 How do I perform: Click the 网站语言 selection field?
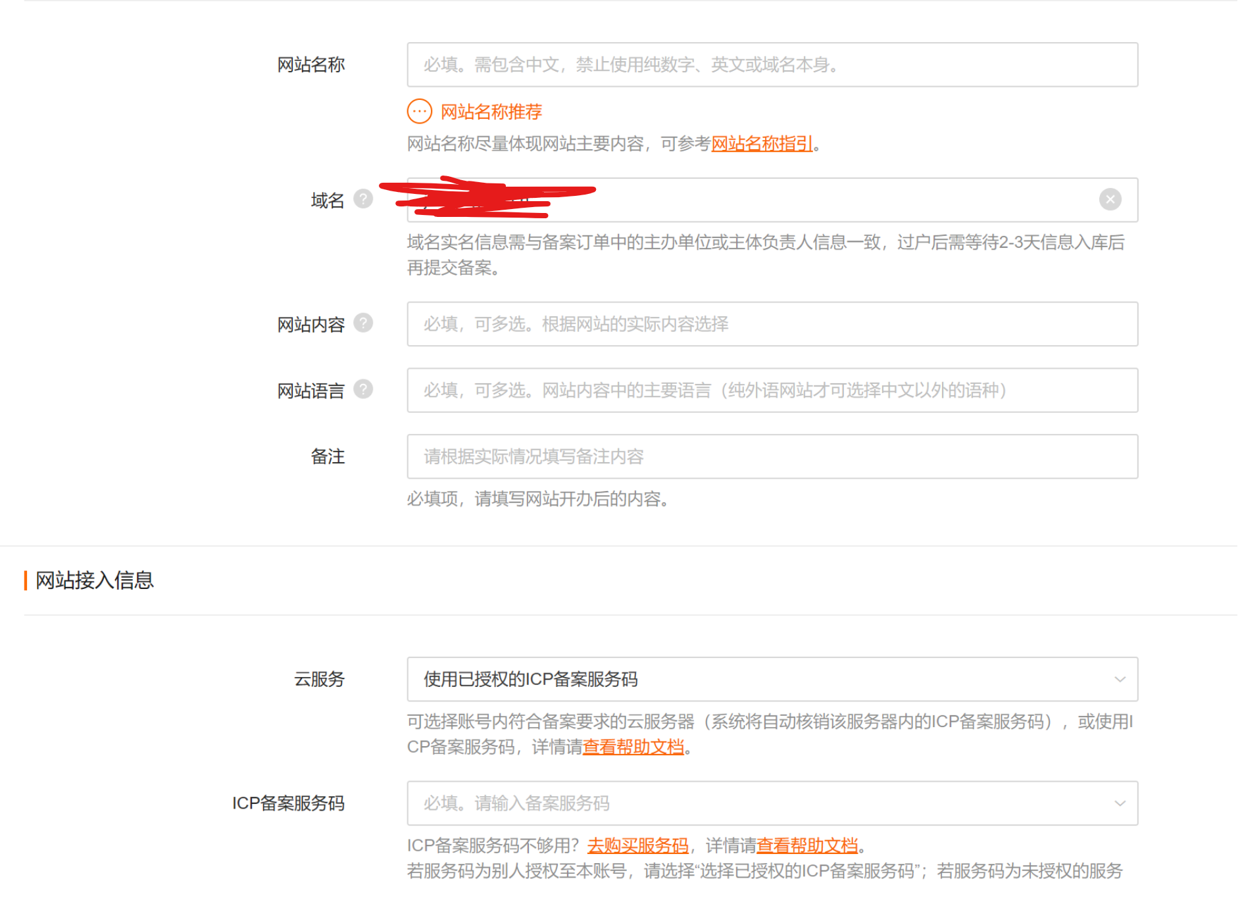(772, 390)
